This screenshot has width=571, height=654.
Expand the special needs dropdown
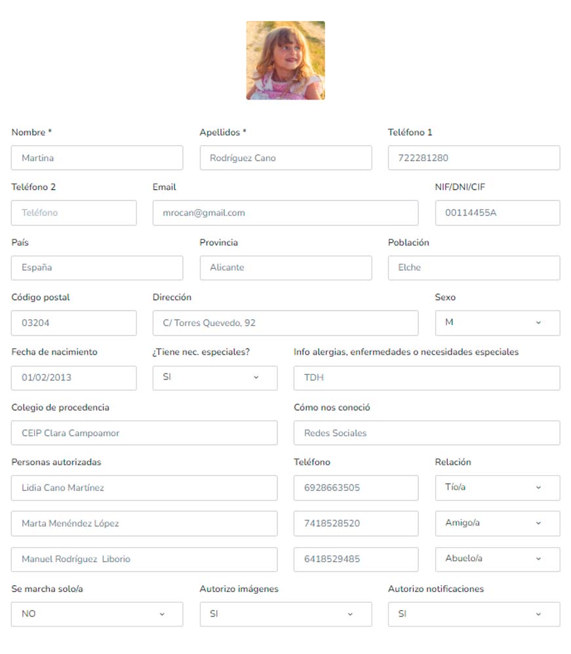pos(214,377)
